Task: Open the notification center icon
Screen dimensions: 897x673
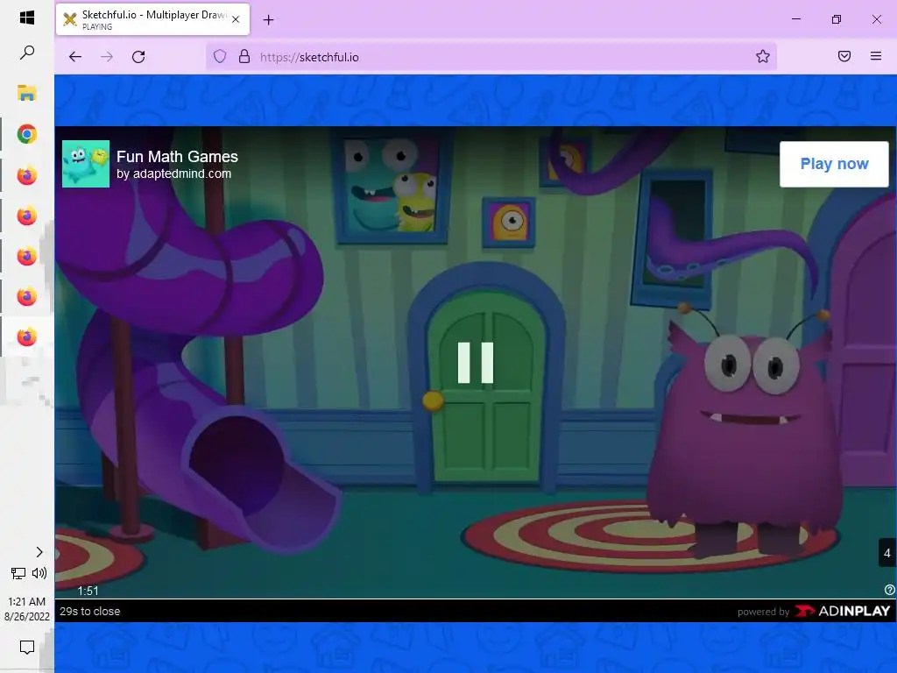Action: (x=27, y=648)
